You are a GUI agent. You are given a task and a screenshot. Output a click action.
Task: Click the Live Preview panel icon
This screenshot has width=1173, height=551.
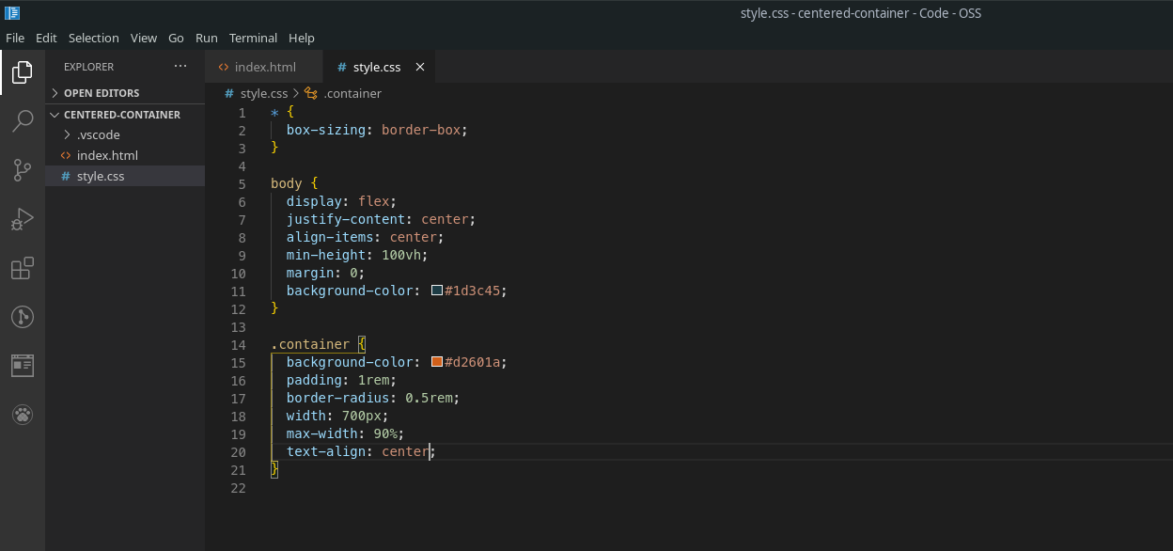(22, 365)
